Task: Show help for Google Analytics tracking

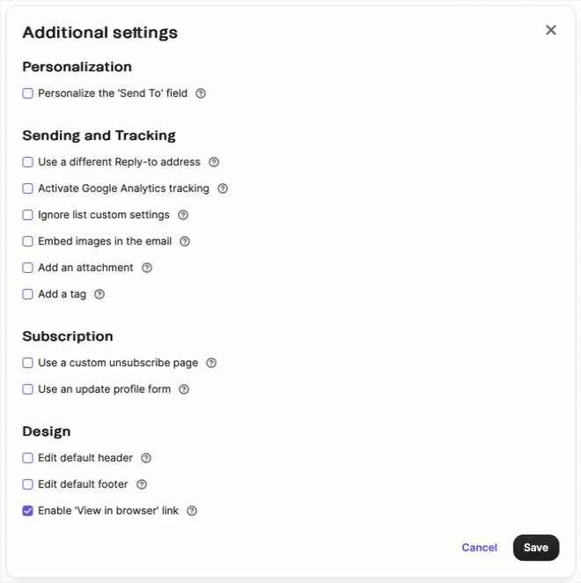Action: 223,188
